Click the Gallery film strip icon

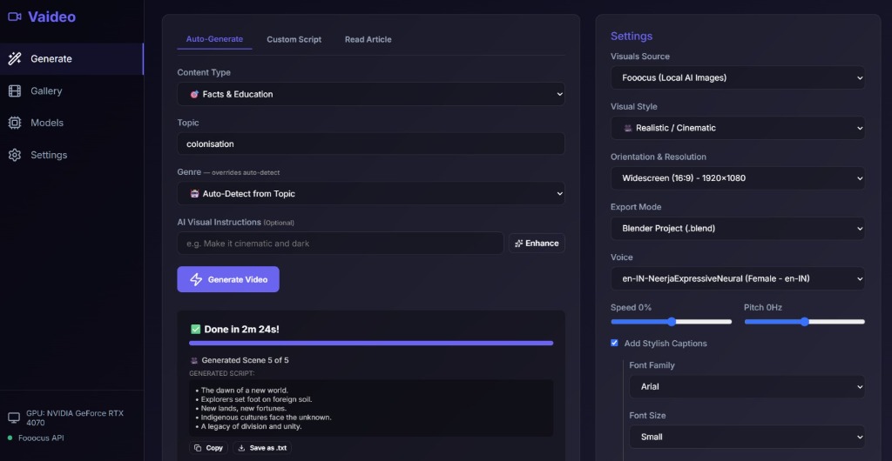[x=15, y=90]
